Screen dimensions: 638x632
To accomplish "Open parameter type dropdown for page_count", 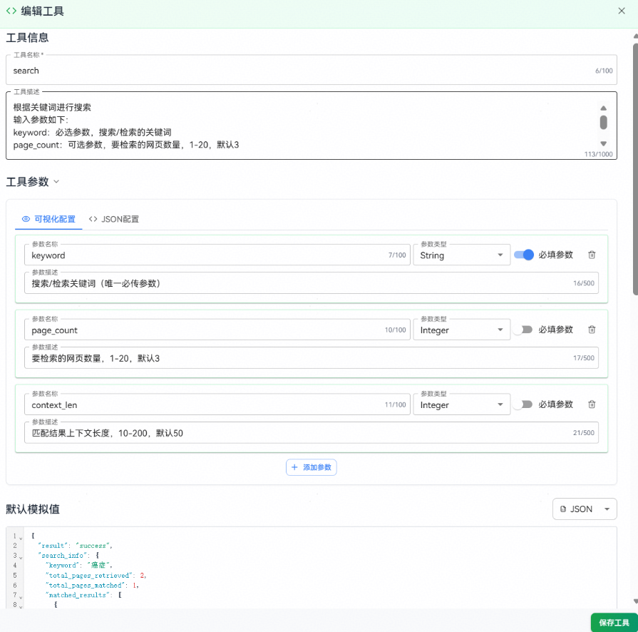I will coord(461,330).
